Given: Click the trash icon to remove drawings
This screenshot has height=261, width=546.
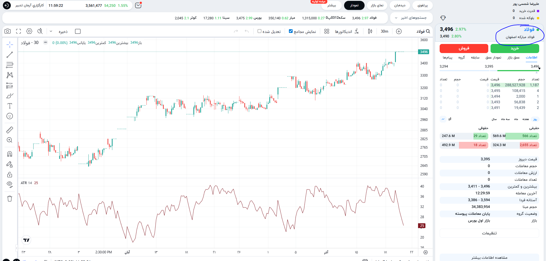Looking at the screenshot, I should point(10,199).
